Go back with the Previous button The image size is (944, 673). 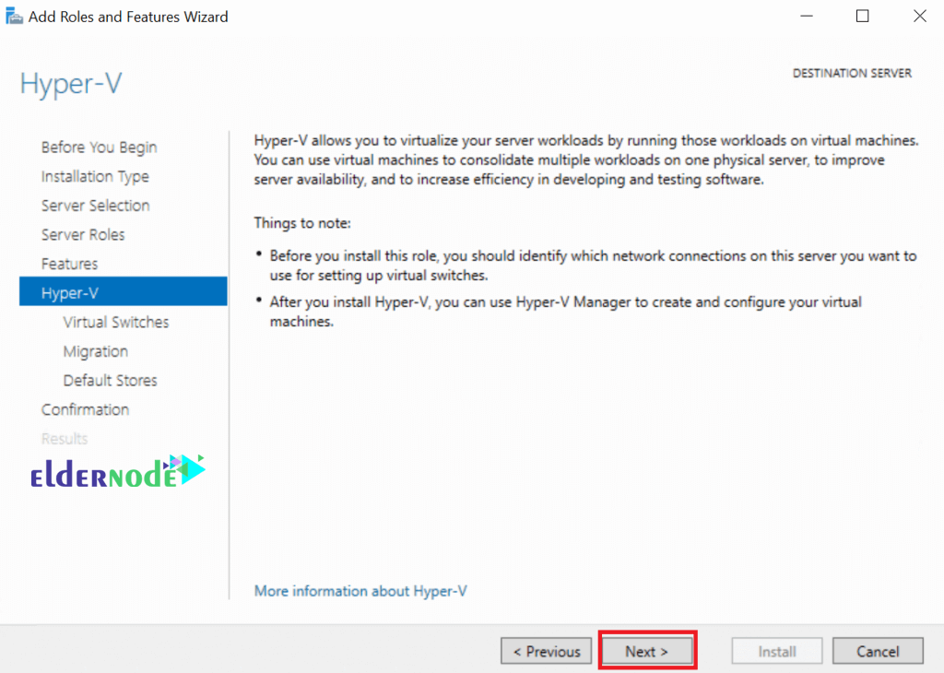pos(546,651)
